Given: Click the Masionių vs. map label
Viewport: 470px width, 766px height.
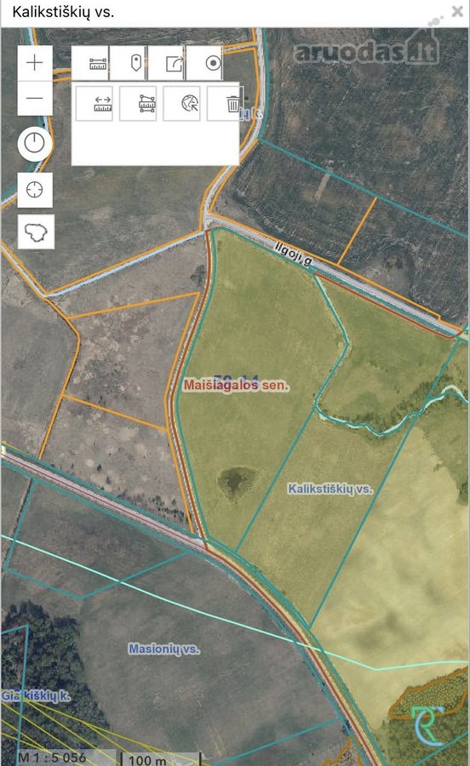Looking at the screenshot, I should [x=163, y=649].
